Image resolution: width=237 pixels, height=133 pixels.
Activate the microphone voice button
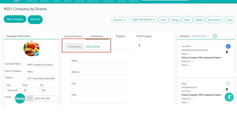pos(229,97)
